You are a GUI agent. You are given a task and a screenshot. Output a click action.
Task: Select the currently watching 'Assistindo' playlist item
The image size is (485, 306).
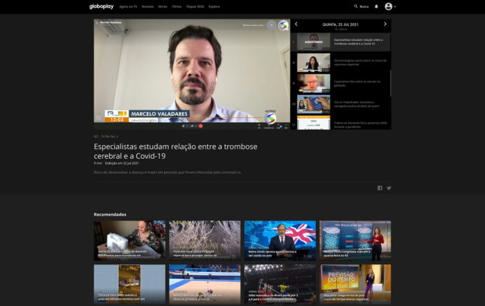coord(341,42)
